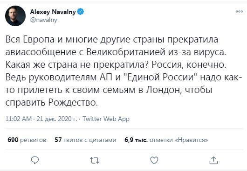The height and width of the screenshot is (171, 247).
Task: Click the @navalny handle
Action: [x=44, y=20]
